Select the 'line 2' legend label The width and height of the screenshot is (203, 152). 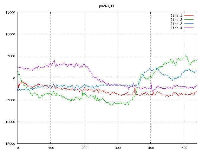click(176, 20)
